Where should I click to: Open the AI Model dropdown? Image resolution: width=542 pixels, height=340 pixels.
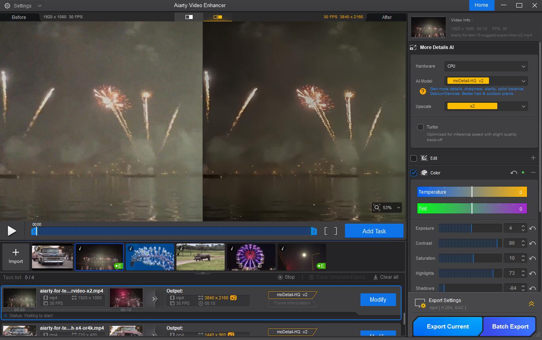click(486, 81)
